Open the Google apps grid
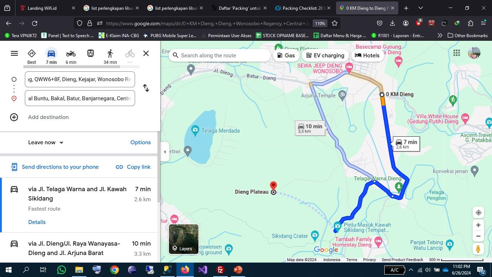Screen dimensions: 492x277 click(457, 53)
